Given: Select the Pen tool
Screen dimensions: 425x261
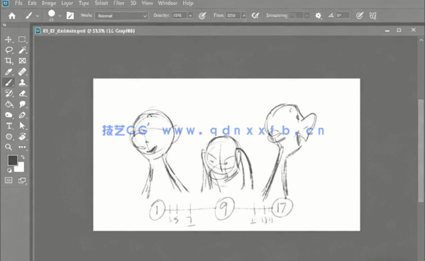Looking at the screenshot, I should (22, 115).
